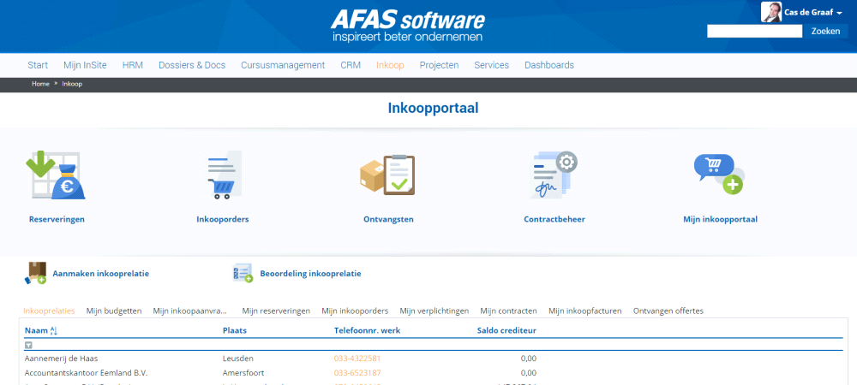This screenshot has width=857, height=385.
Task: Select the Inkoop menu item
Action: 390,65
